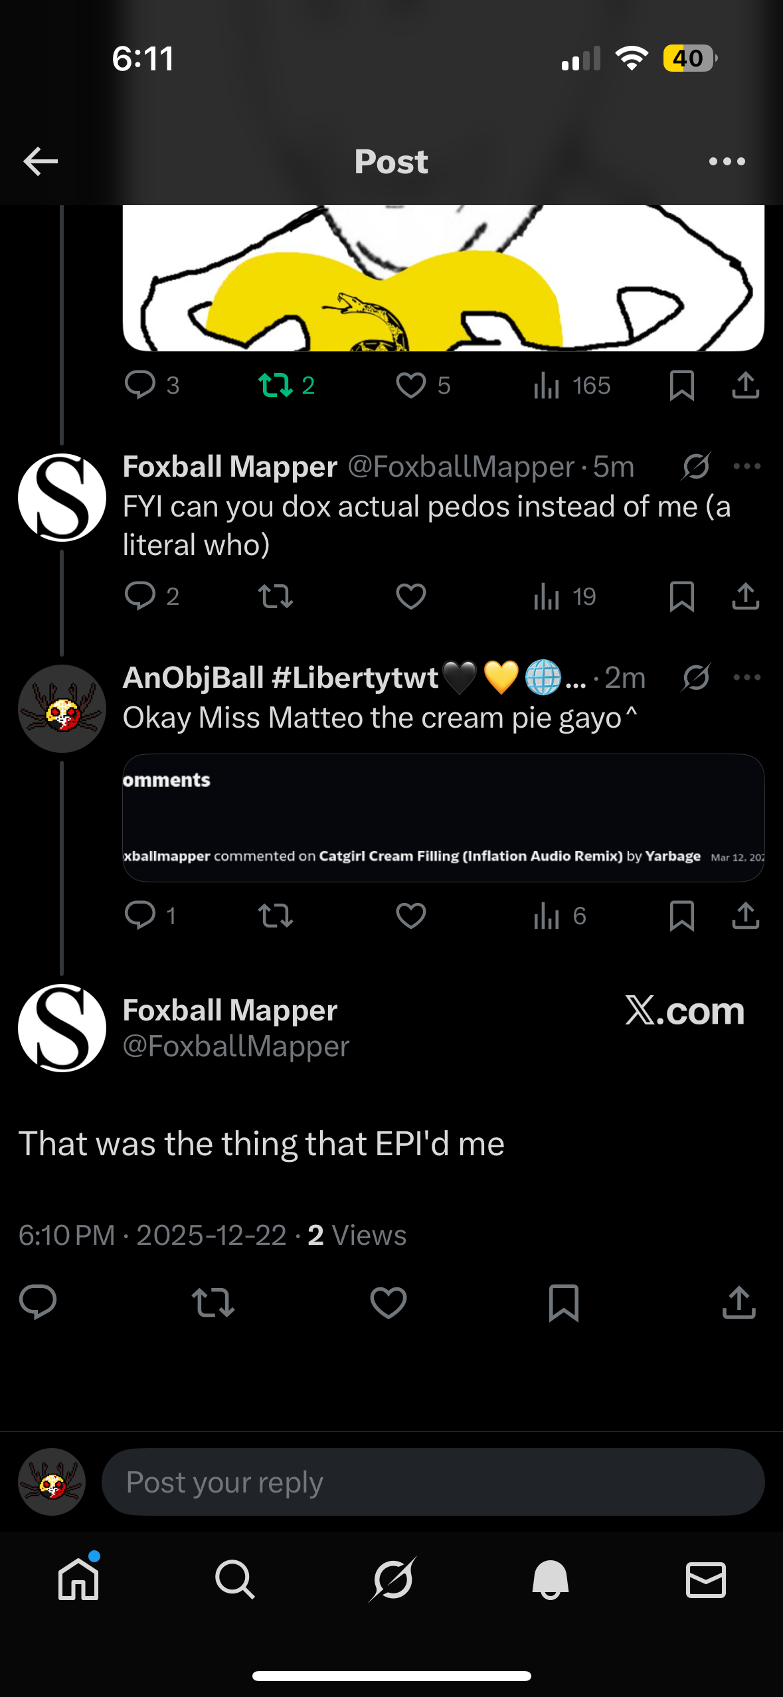Like the post with 5 likes
783x1697 pixels.
412,385
